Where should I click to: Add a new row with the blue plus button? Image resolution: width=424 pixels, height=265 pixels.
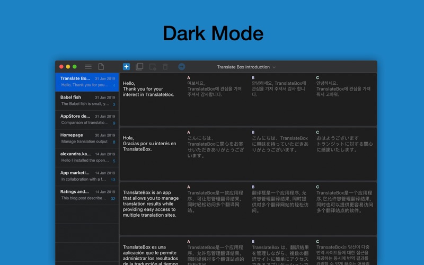126,67
